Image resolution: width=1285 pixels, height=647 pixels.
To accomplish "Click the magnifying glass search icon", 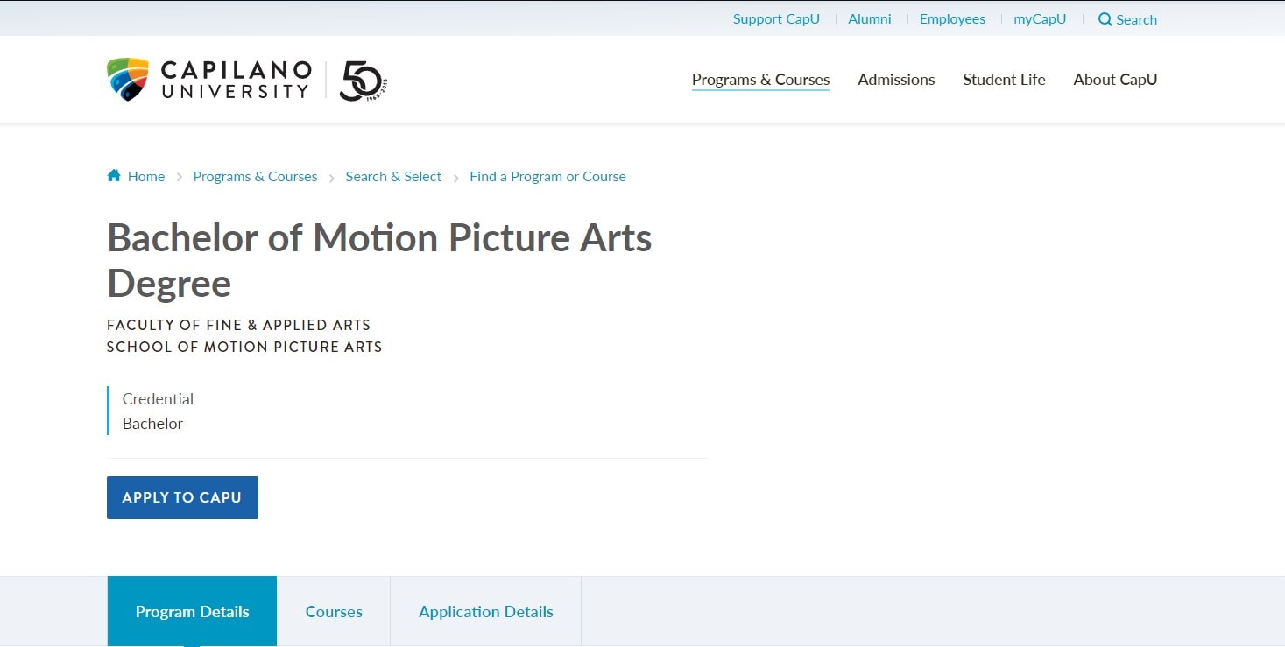I will pos(1105,19).
